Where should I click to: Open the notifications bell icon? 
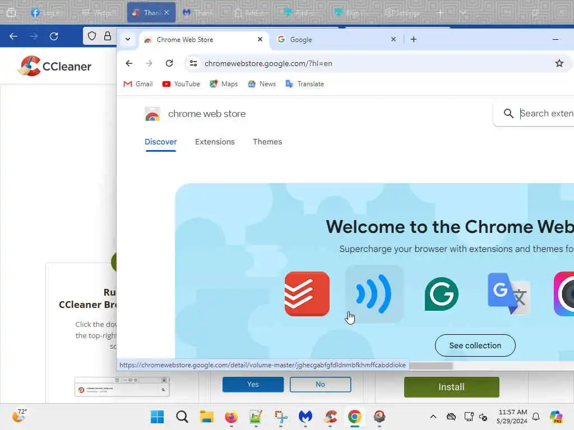tap(536, 417)
